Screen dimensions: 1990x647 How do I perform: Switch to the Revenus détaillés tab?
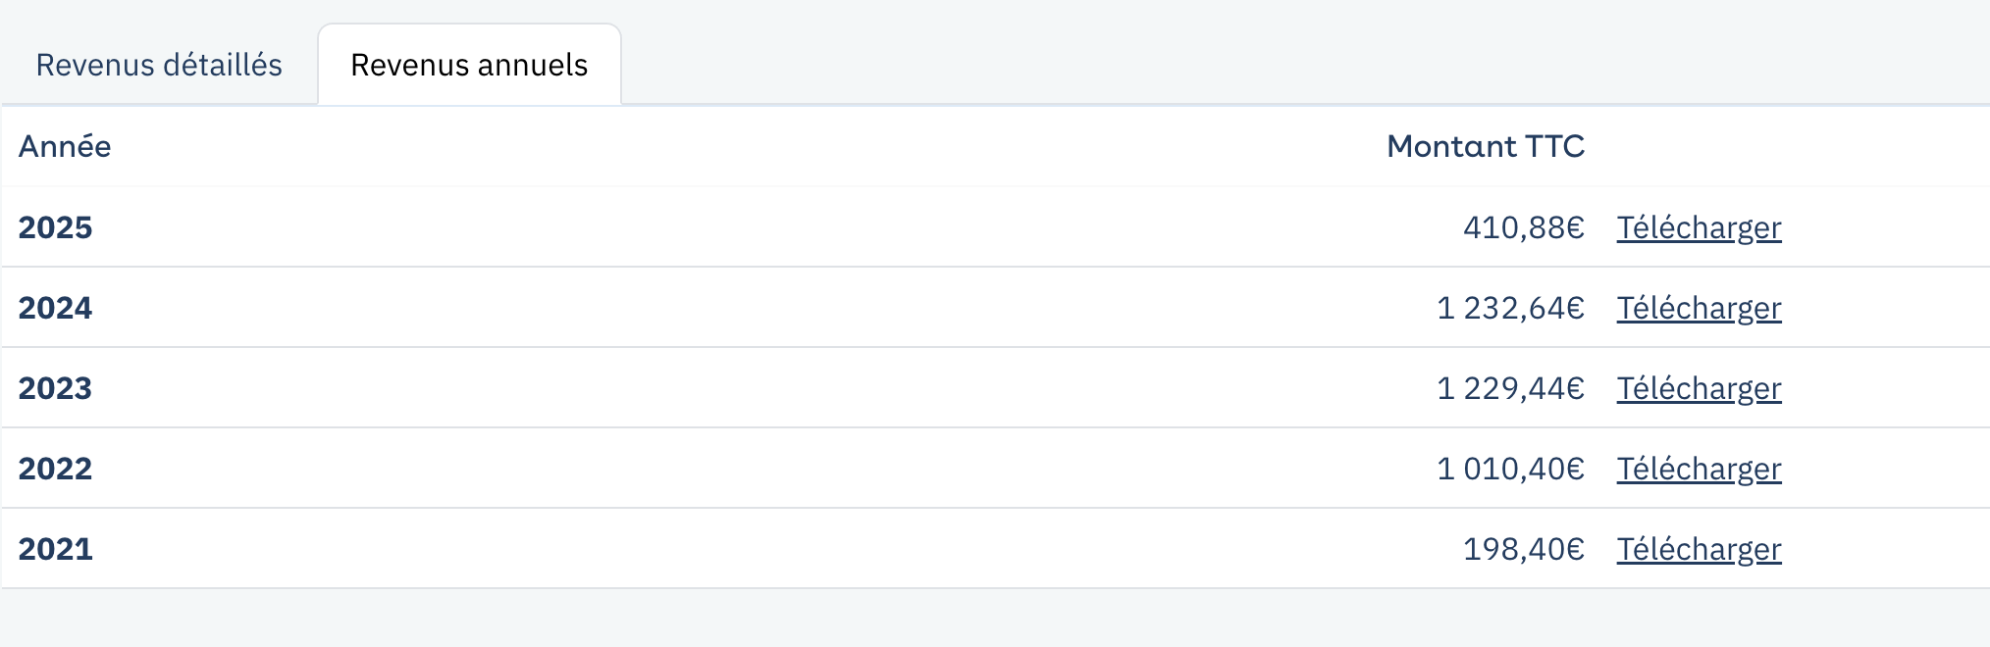pyautogui.click(x=159, y=65)
